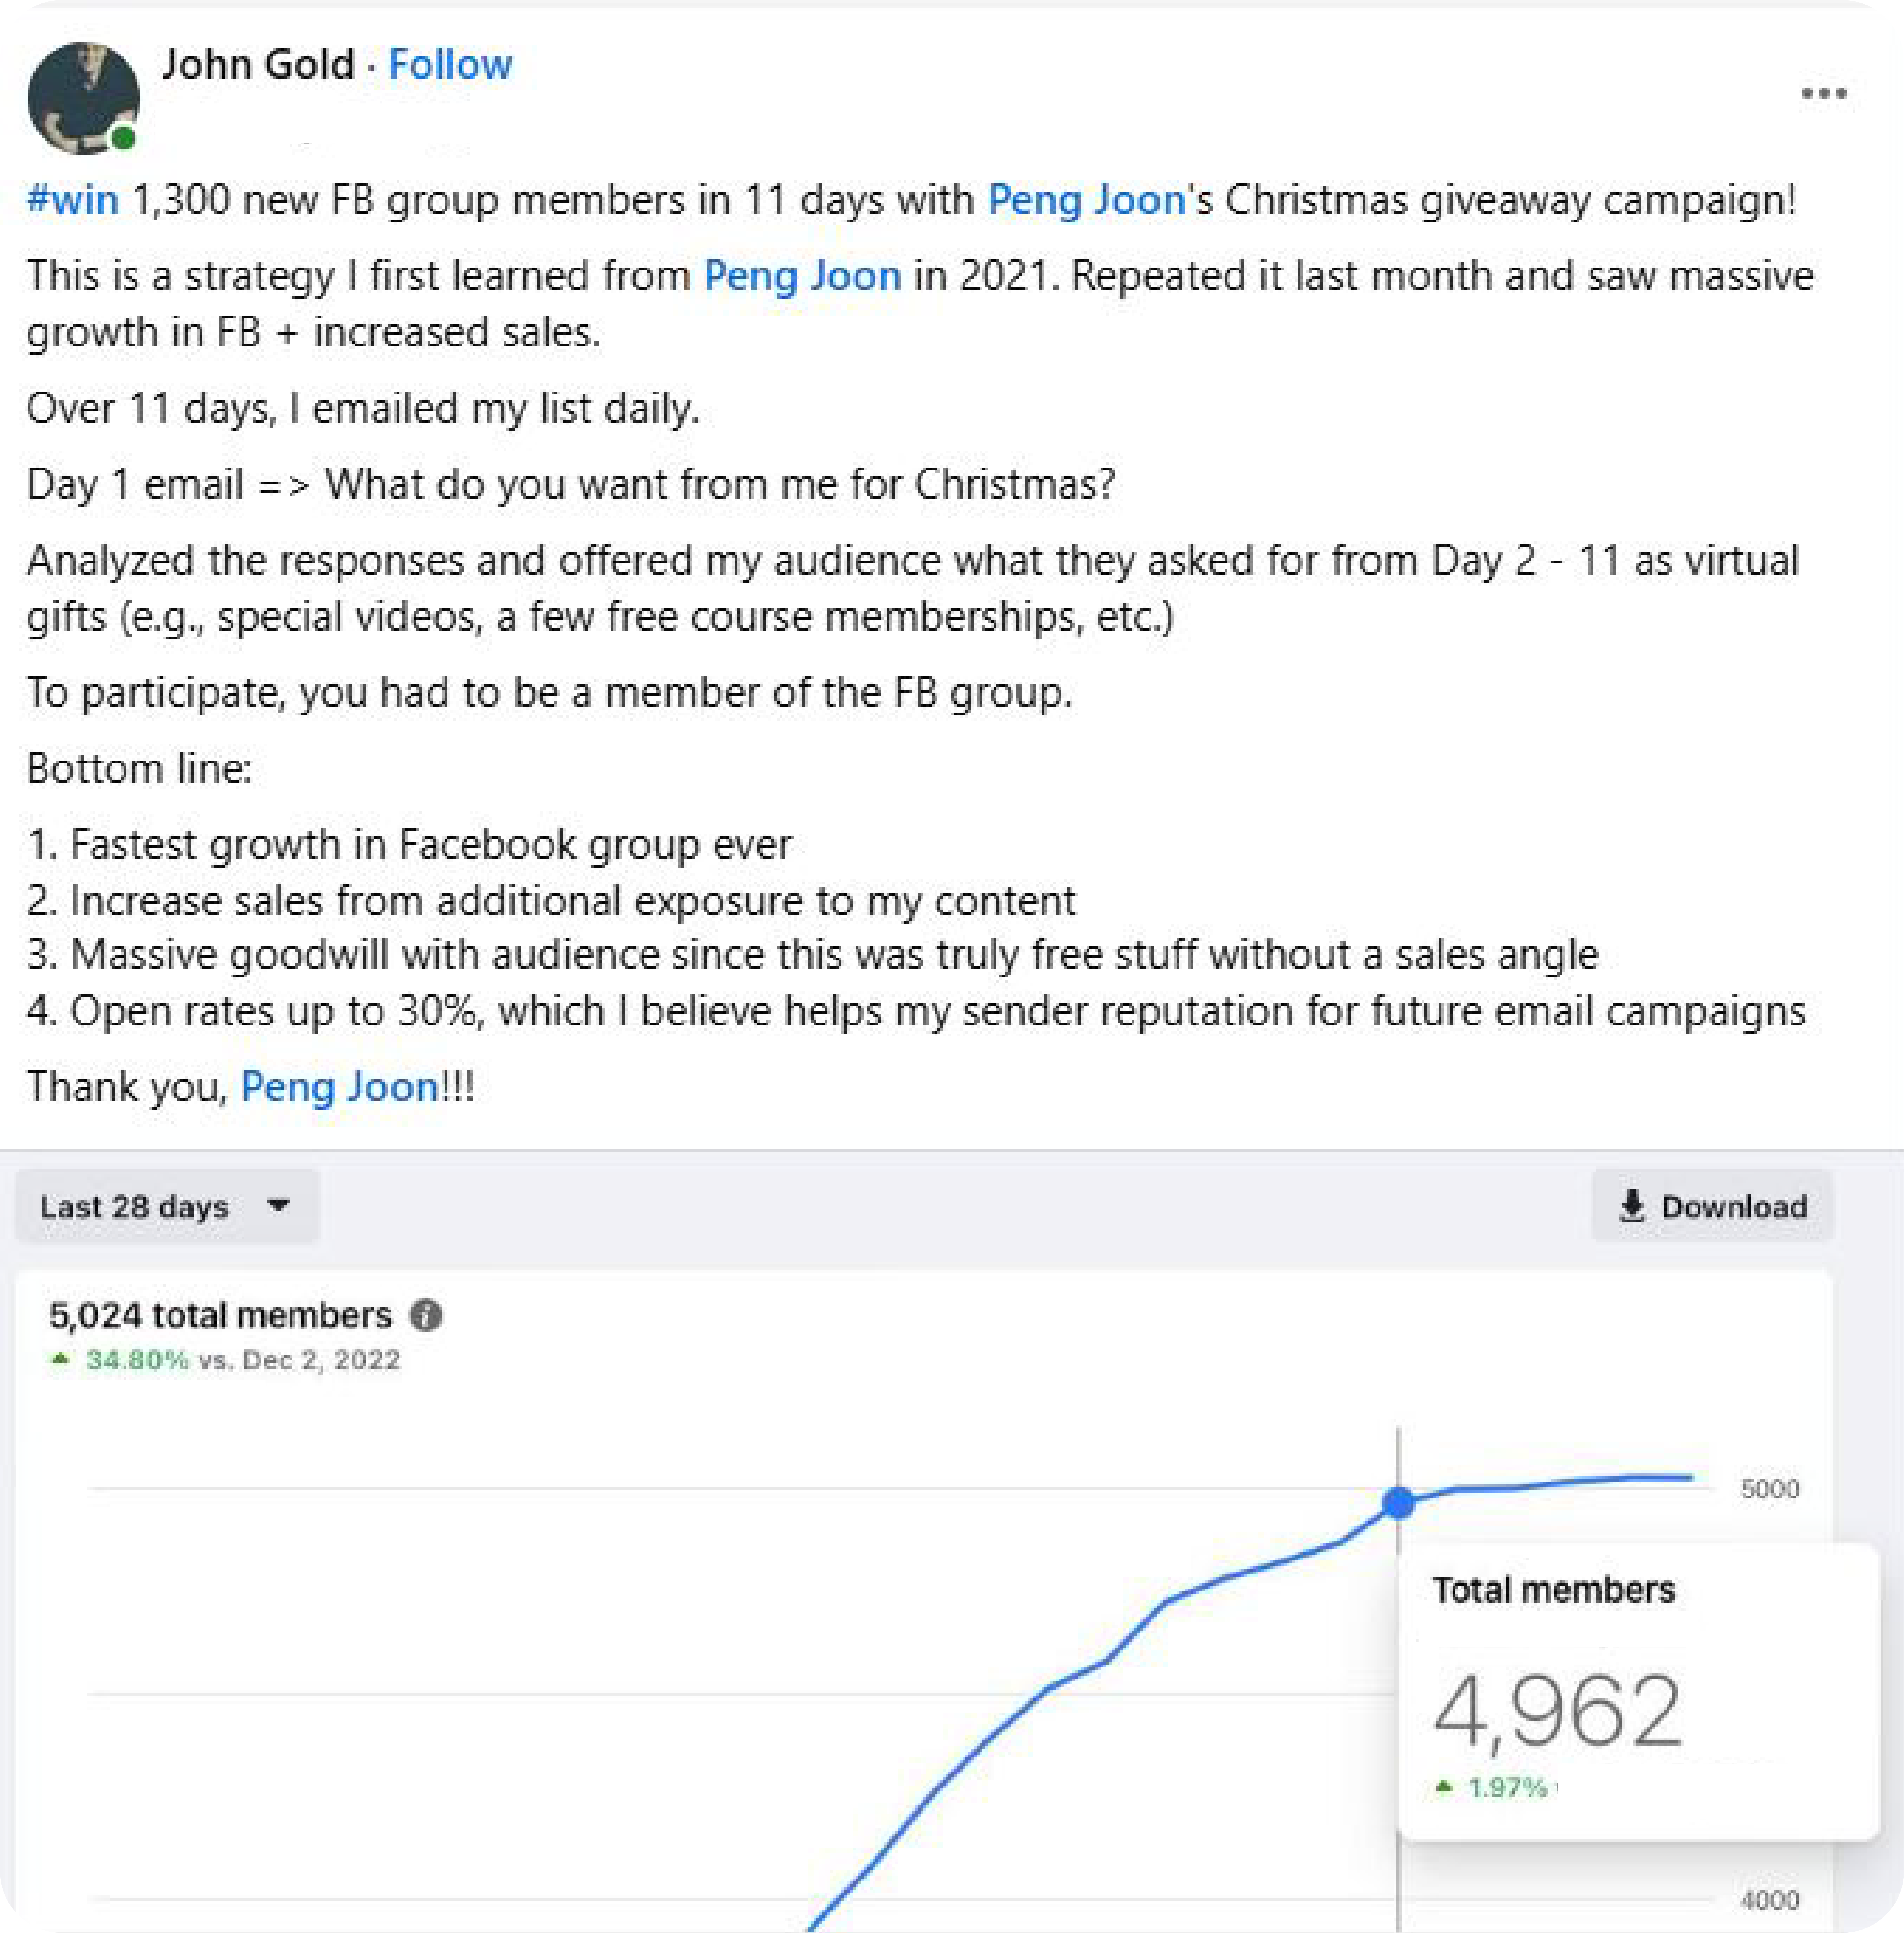This screenshot has height=1933, width=1904.
Task: Open Peng Joon link in the headline sentence
Action: [x=1086, y=200]
